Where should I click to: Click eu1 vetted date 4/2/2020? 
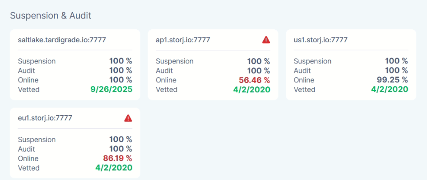pos(114,168)
